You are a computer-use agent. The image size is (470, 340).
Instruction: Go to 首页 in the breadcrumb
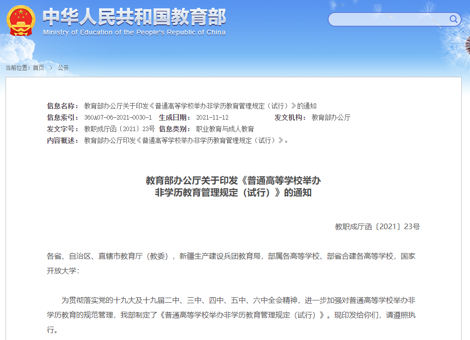point(38,68)
